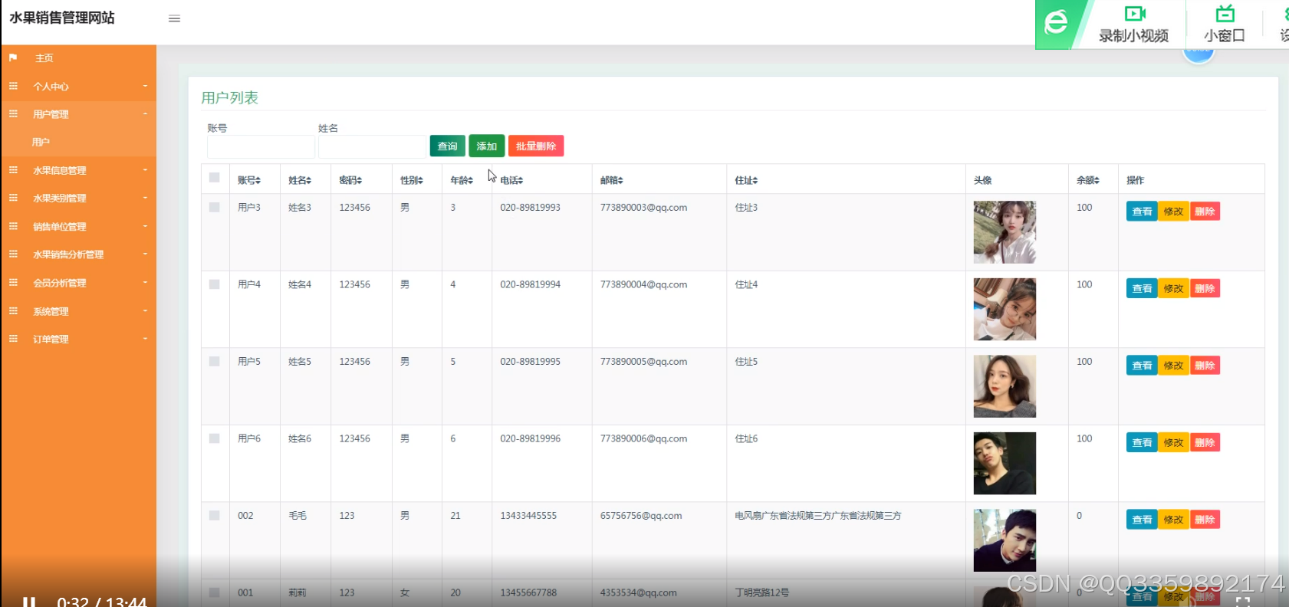The image size is (1289, 607).
Task: Open avatar thumbnail of 用户6
Action: [1005, 463]
